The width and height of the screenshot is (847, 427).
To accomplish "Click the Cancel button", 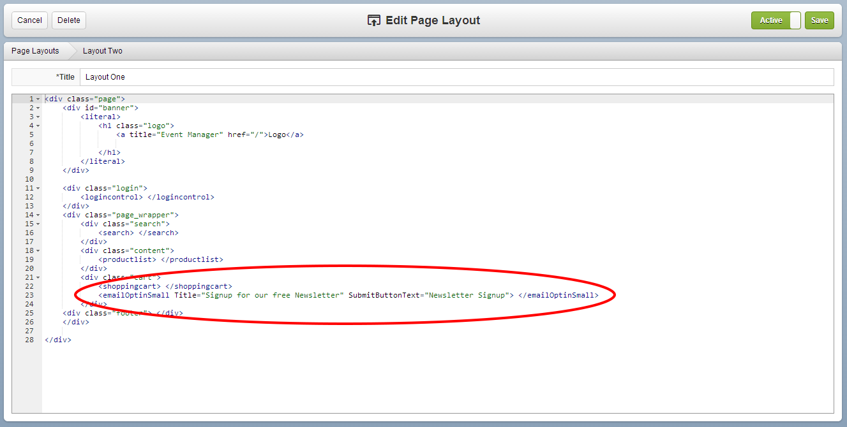I will [29, 20].
